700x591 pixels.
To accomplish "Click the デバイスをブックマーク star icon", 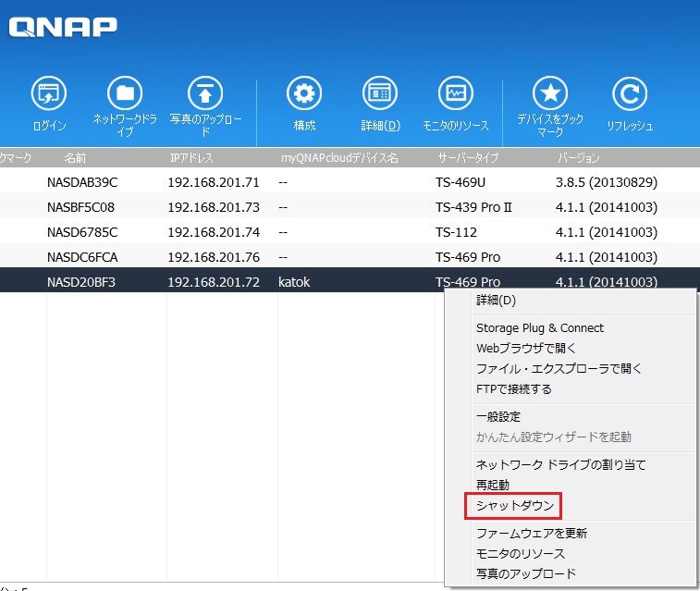I will 550,93.
